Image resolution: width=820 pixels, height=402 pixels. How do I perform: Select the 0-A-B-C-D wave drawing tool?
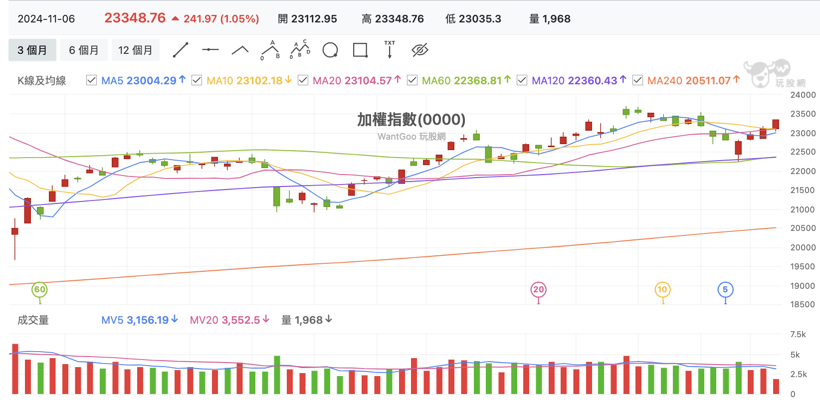coord(300,50)
